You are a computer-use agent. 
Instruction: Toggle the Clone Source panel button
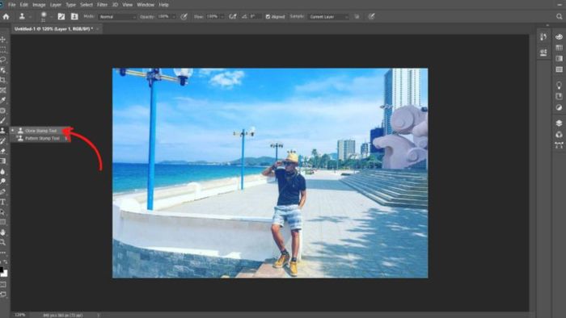coord(74,17)
